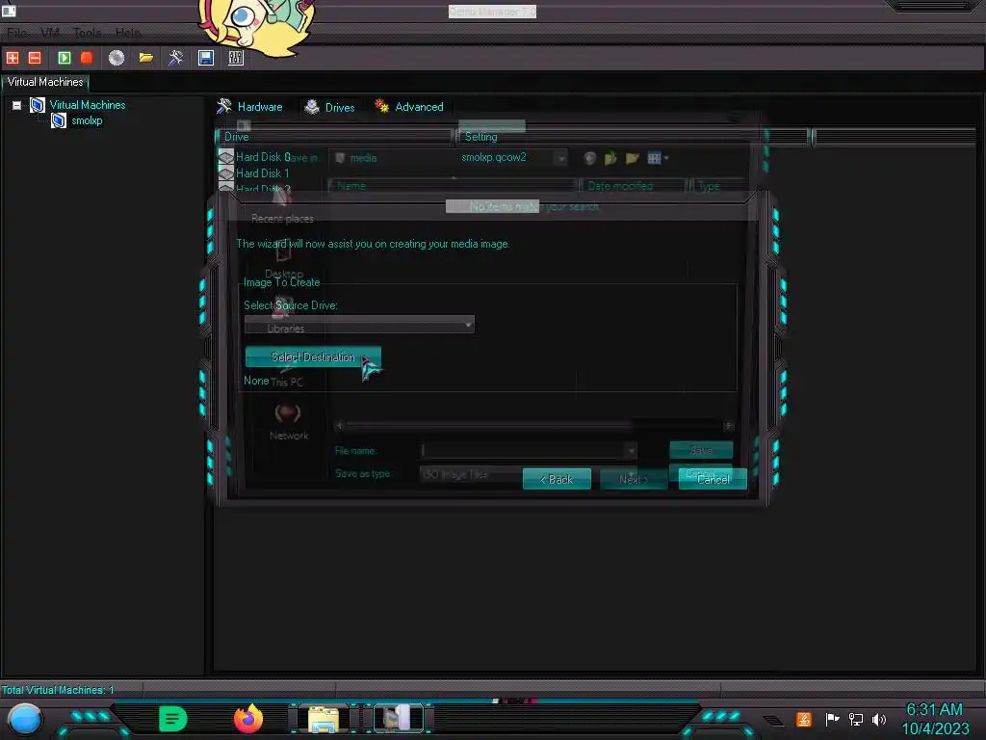Switch to the Advanced tab
Viewport: 986px width, 740px height.
(x=408, y=107)
